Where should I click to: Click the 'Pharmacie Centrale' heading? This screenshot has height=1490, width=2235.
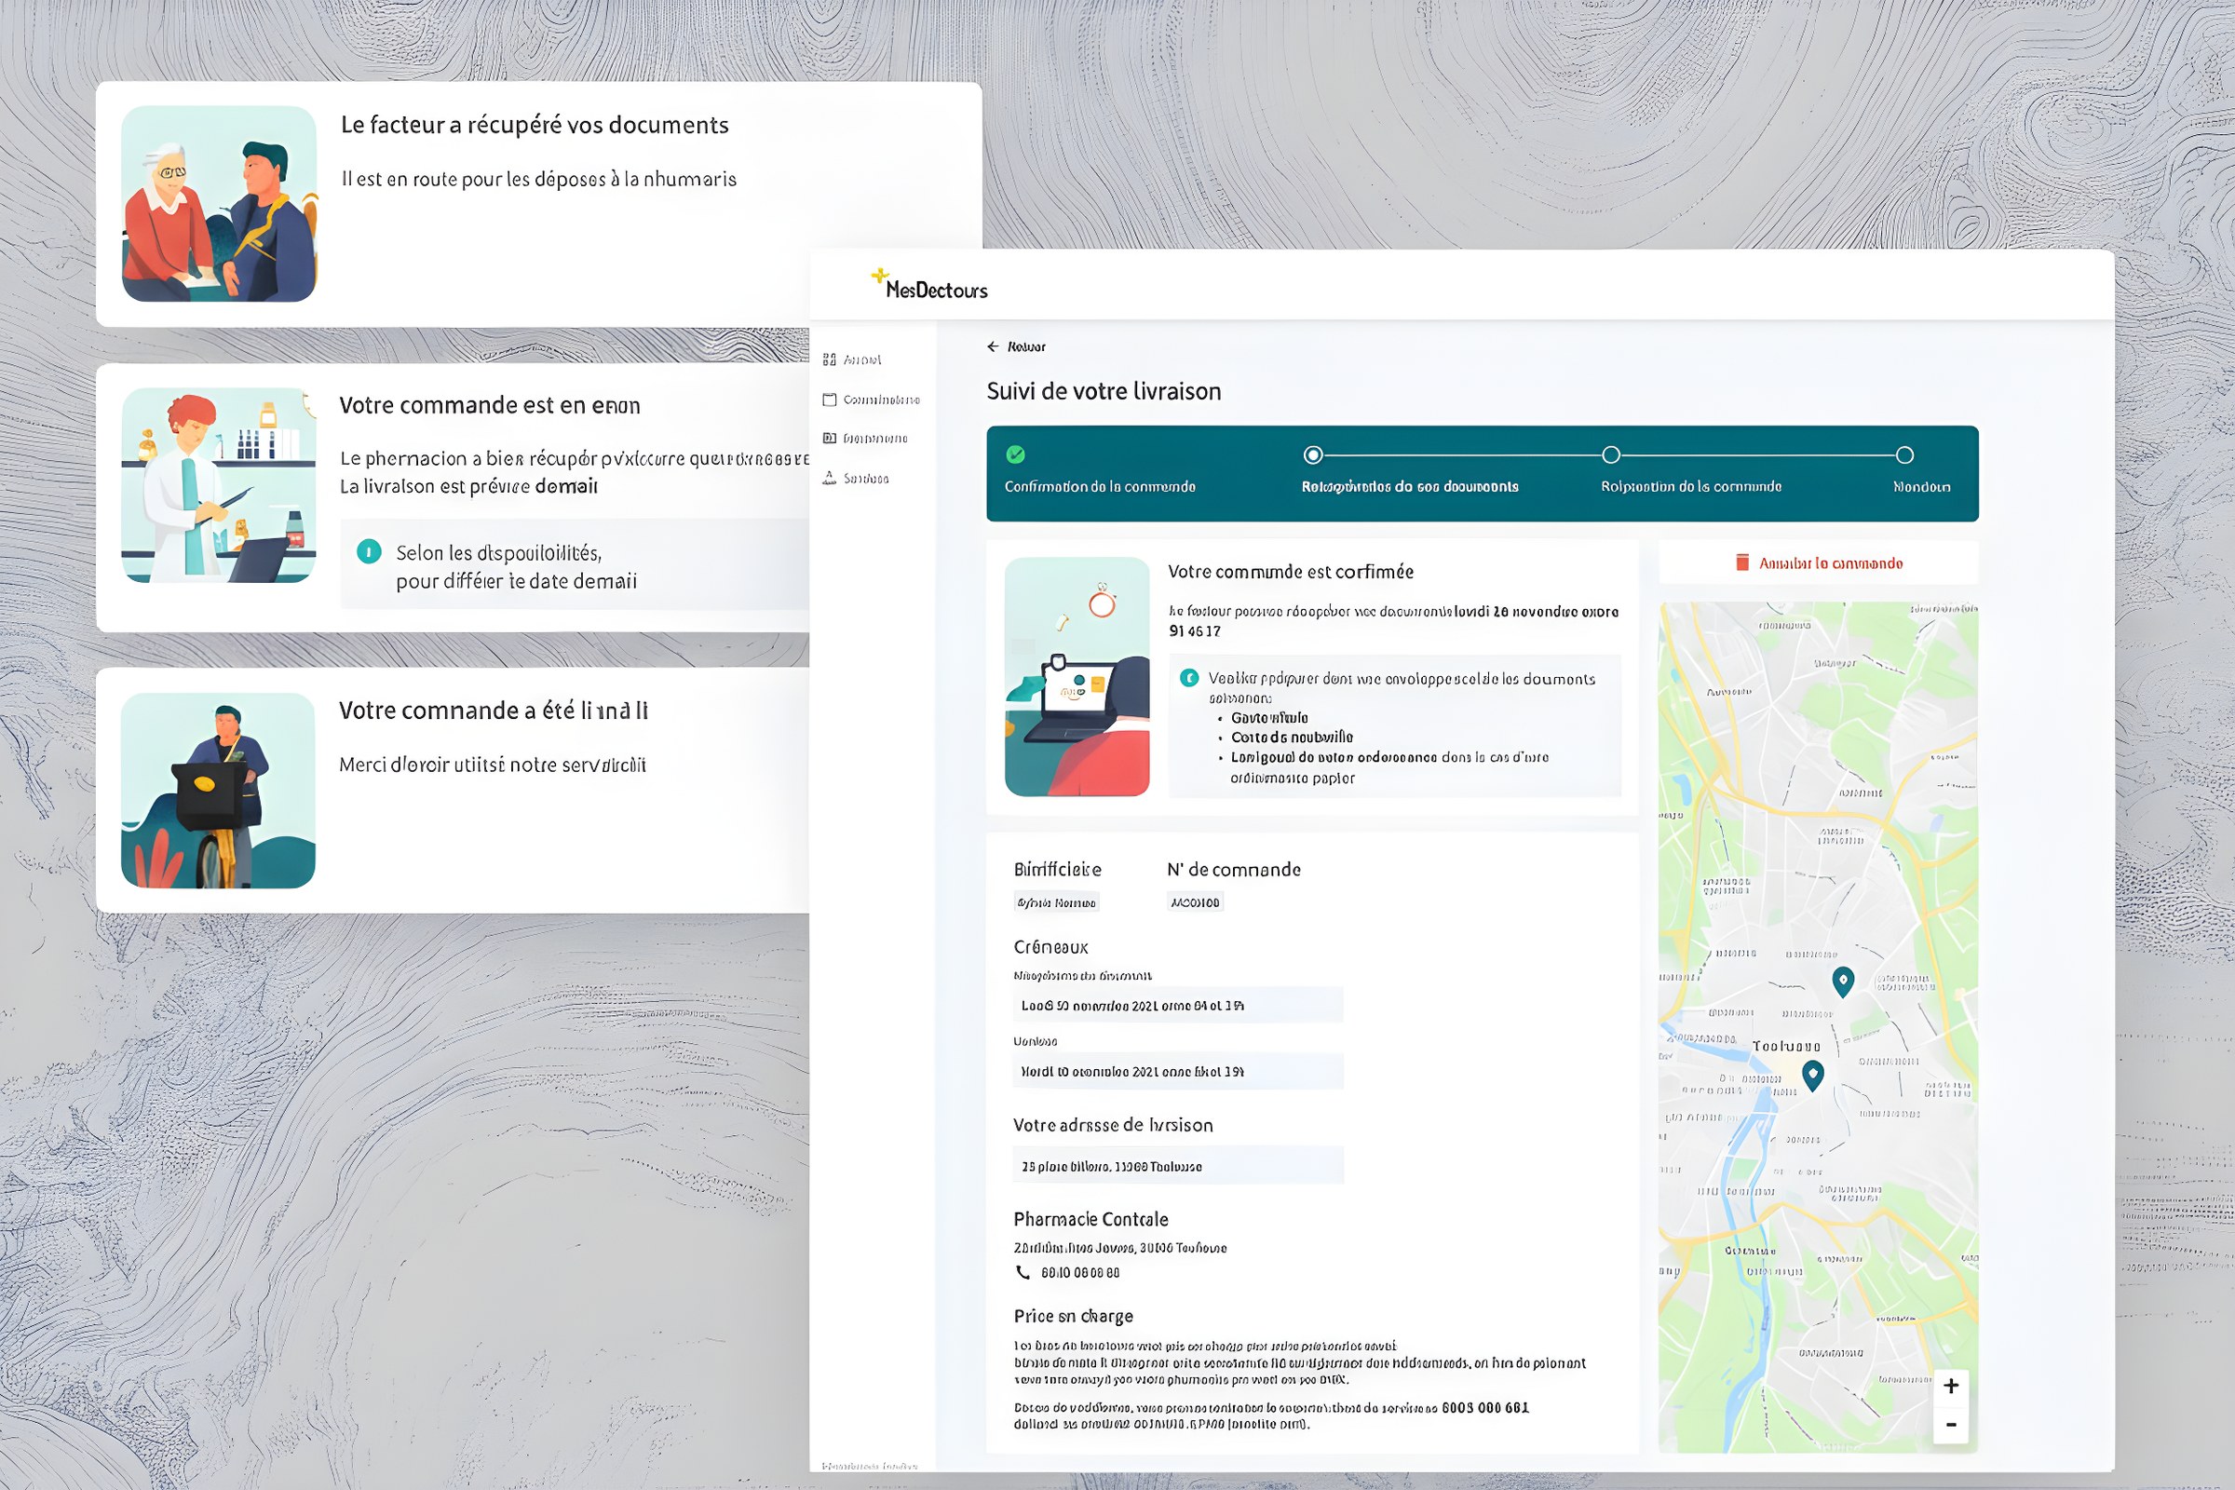pos(1090,1219)
